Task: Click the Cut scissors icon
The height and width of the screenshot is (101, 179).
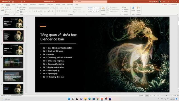Action: tap(6, 8)
